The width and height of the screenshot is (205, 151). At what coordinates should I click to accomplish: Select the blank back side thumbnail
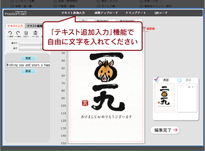click(x=187, y=98)
